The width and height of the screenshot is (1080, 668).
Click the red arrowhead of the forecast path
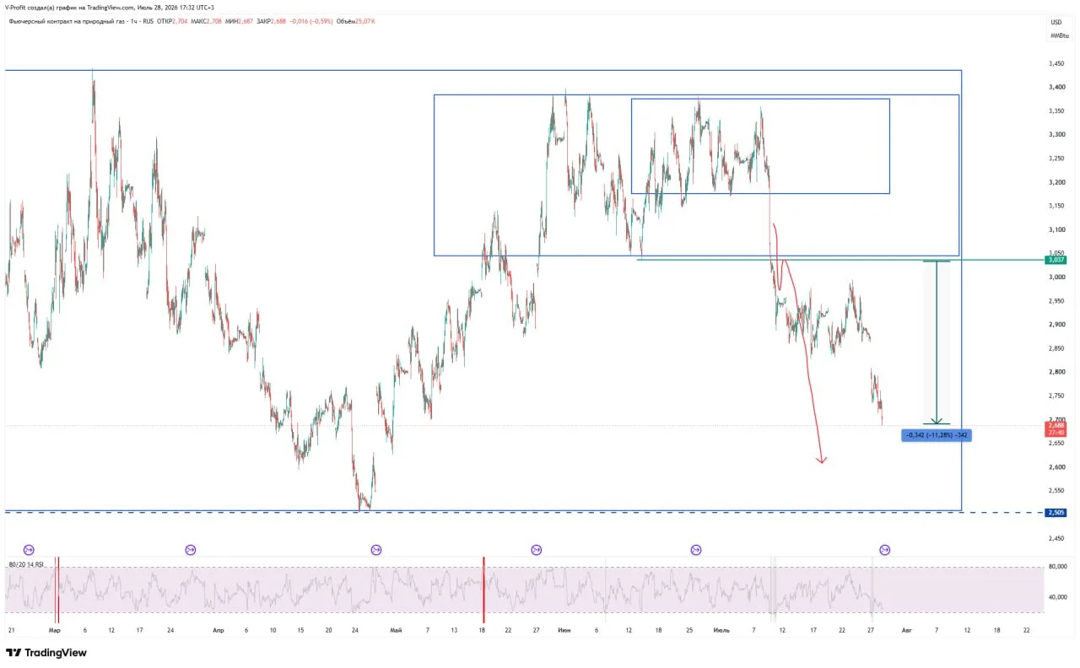pyautogui.click(x=822, y=458)
